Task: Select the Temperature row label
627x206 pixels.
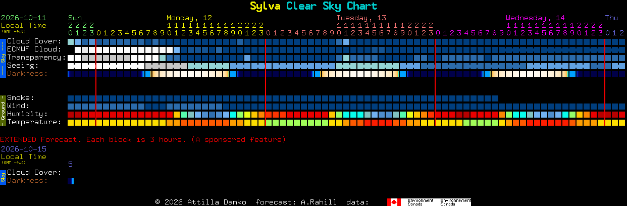Action: pos(34,122)
